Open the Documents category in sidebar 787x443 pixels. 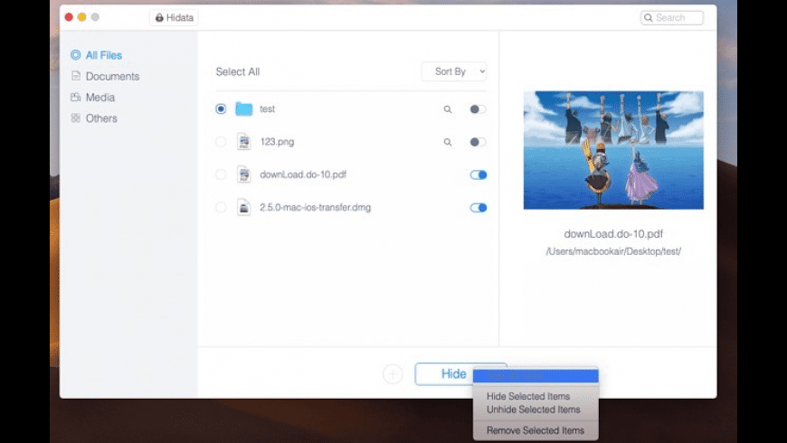105,76
